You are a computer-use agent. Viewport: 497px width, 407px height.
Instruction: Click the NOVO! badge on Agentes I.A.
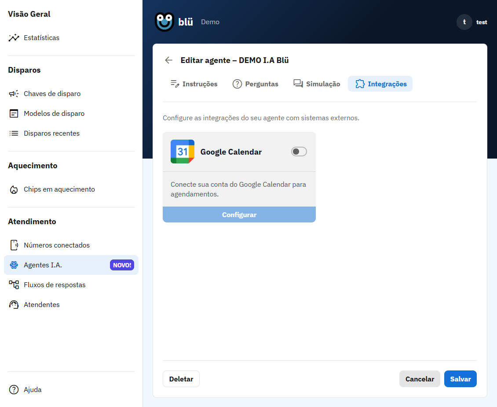click(x=122, y=265)
